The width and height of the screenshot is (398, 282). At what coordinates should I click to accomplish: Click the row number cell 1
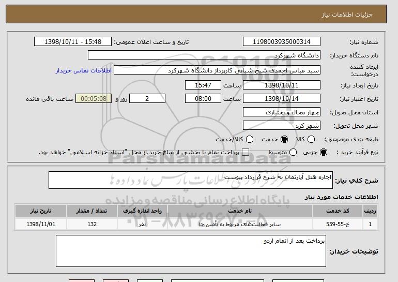pyautogui.click(x=370, y=225)
